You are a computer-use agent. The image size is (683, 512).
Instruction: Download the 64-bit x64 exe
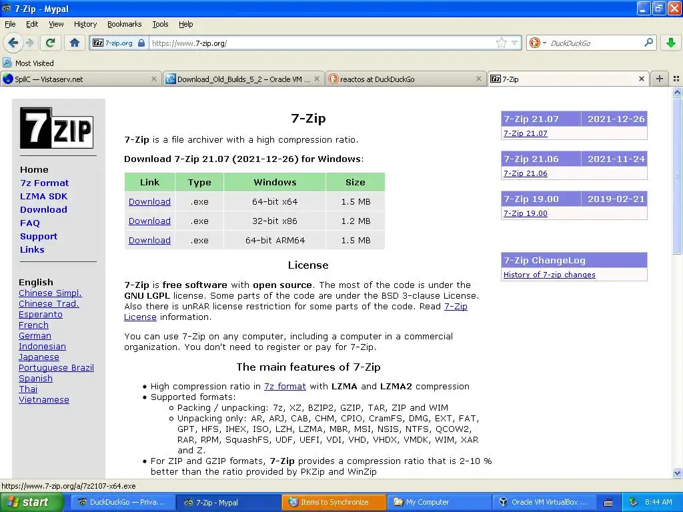(x=149, y=201)
